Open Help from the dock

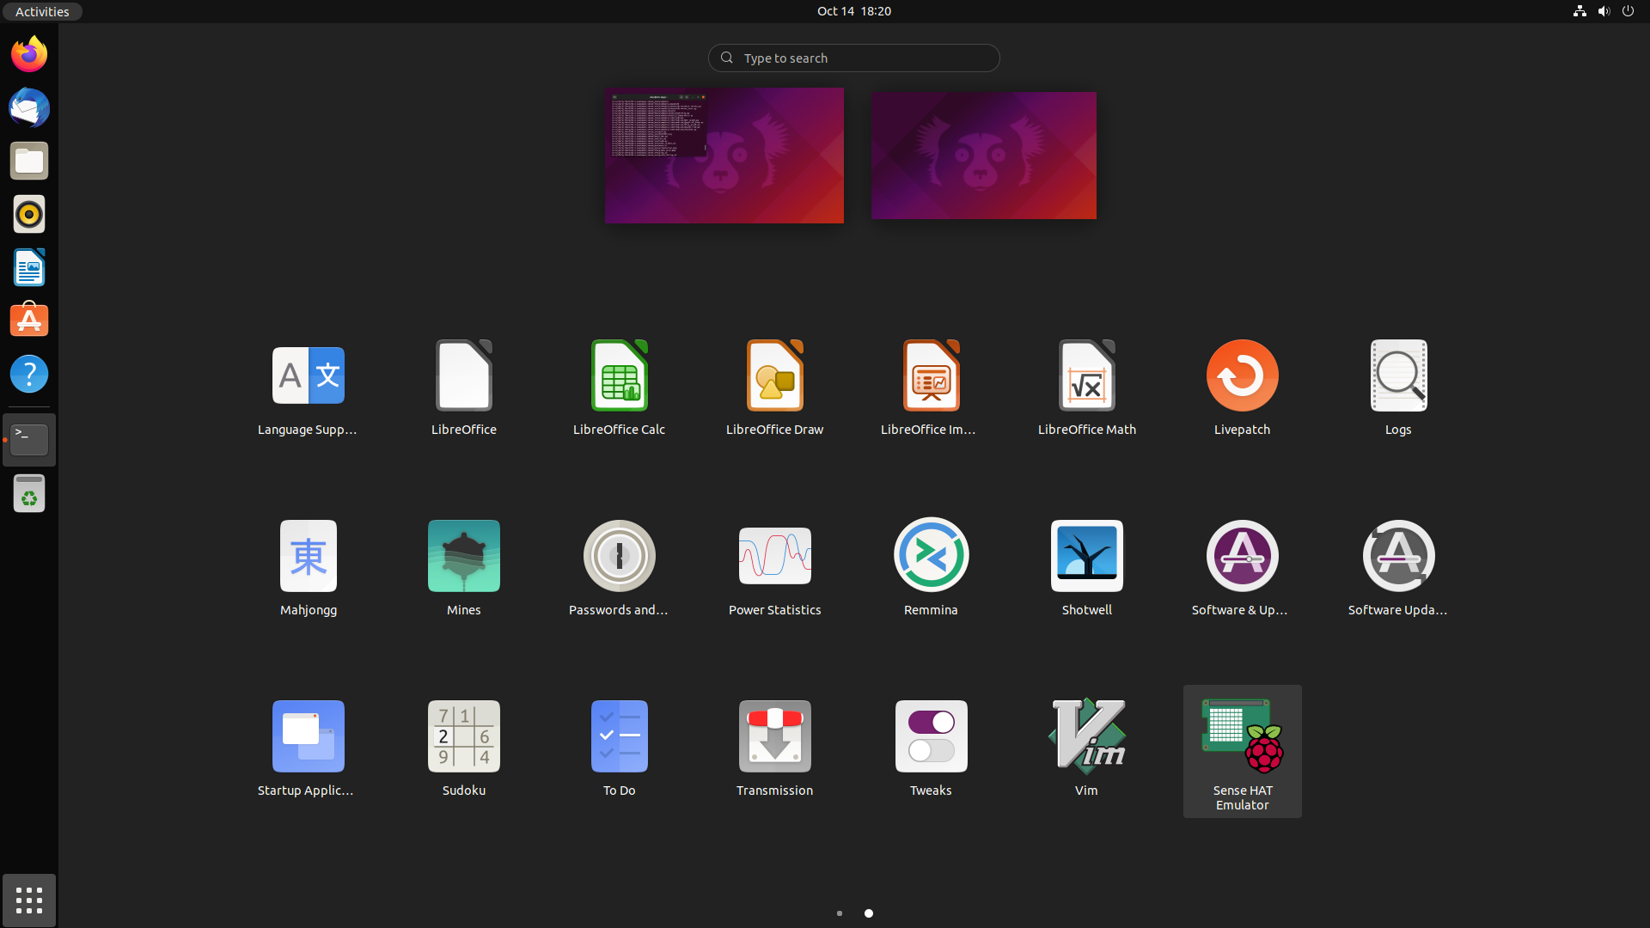29,374
